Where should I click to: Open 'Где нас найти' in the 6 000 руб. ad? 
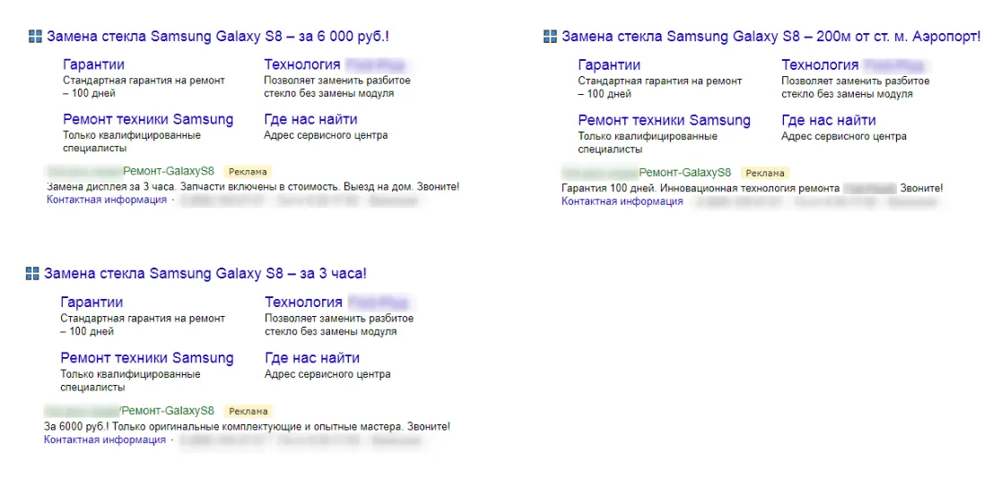click(x=310, y=119)
